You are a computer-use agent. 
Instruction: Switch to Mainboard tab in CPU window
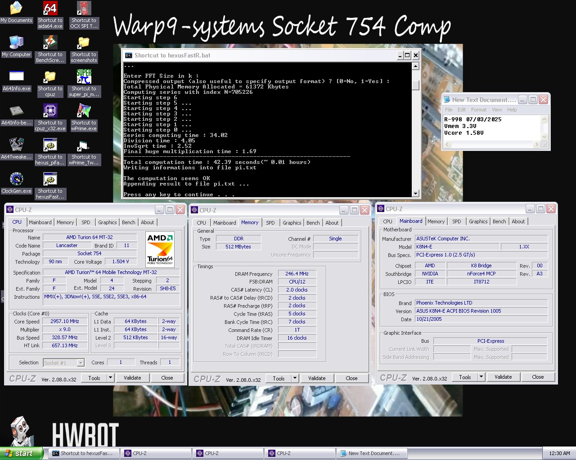[x=40, y=222]
